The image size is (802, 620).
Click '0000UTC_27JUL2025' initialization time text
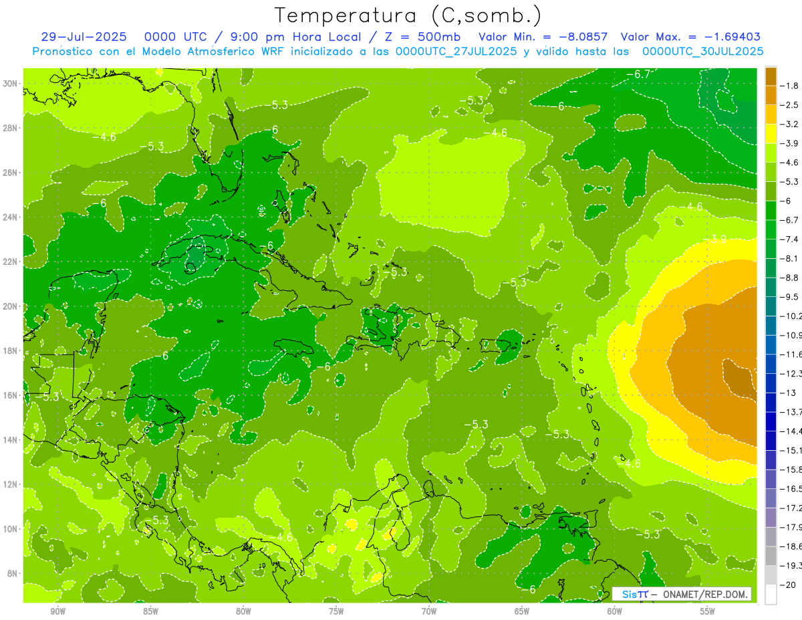point(456,51)
